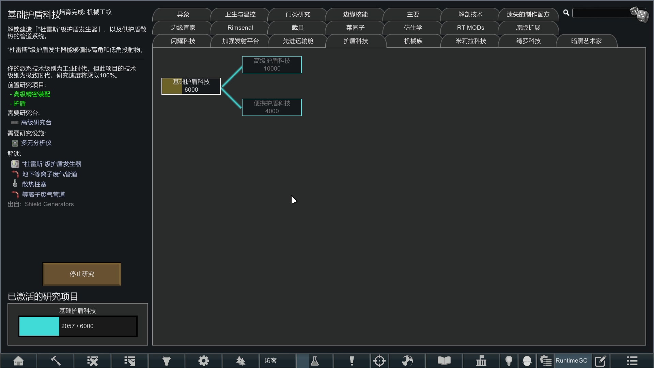
Task: Switch to the 机械族 research tab
Action: pyautogui.click(x=413, y=41)
